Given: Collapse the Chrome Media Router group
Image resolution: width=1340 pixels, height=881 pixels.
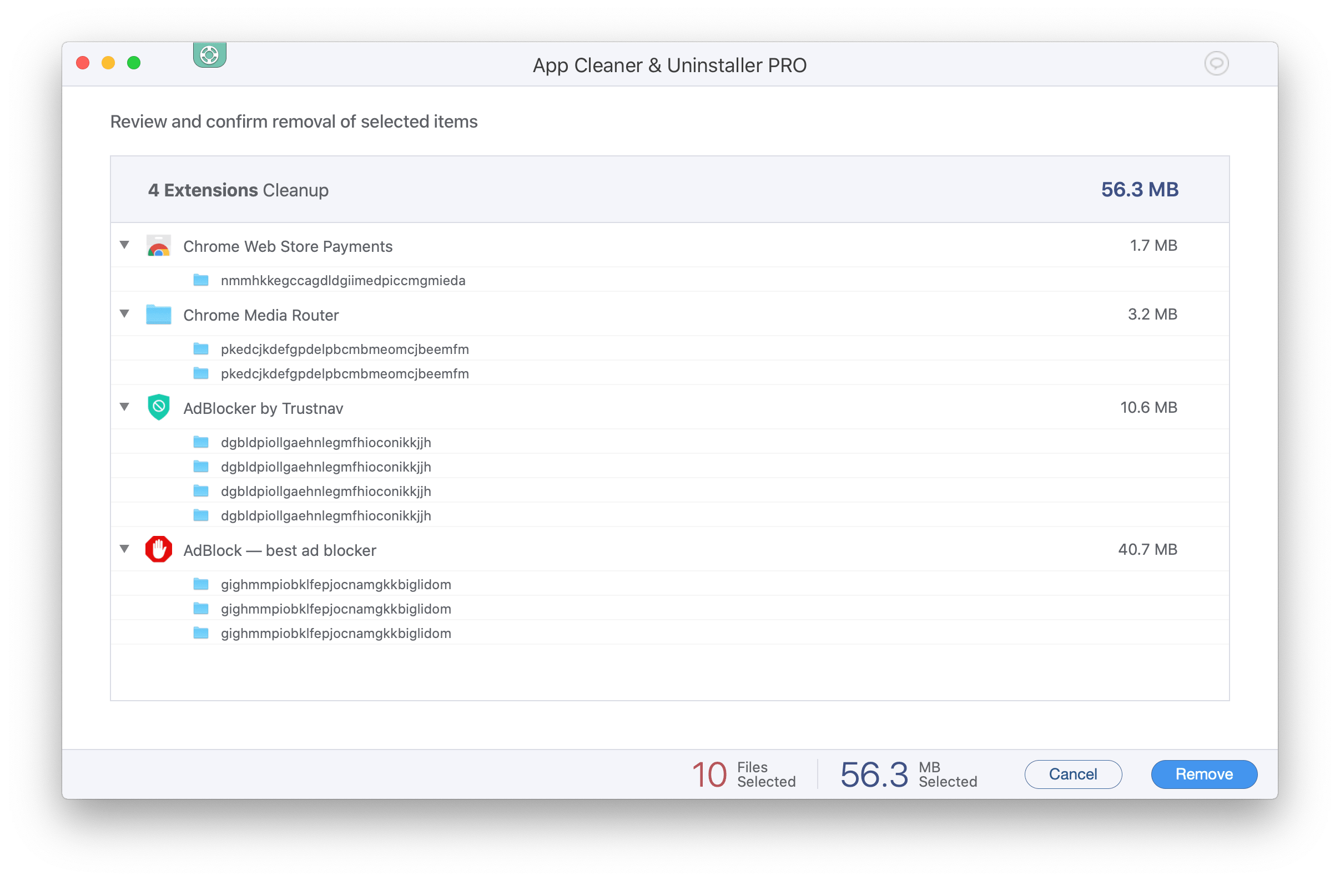Looking at the screenshot, I should click(x=125, y=314).
